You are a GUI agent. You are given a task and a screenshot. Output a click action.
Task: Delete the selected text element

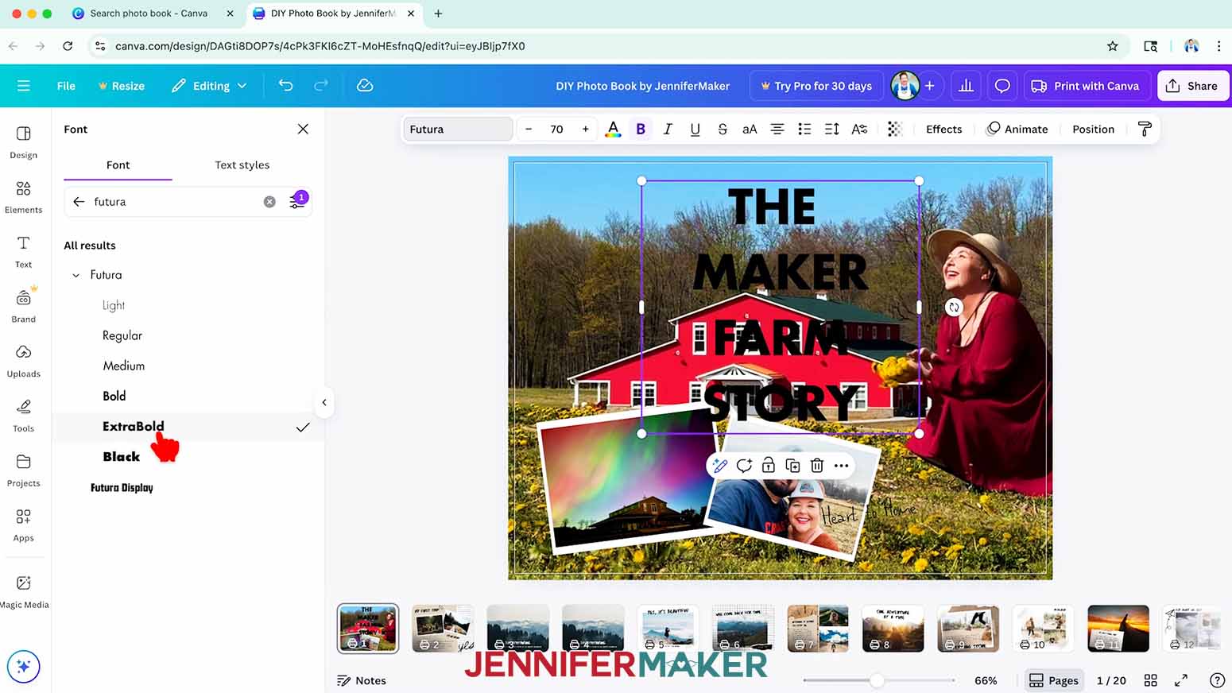(x=816, y=466)
